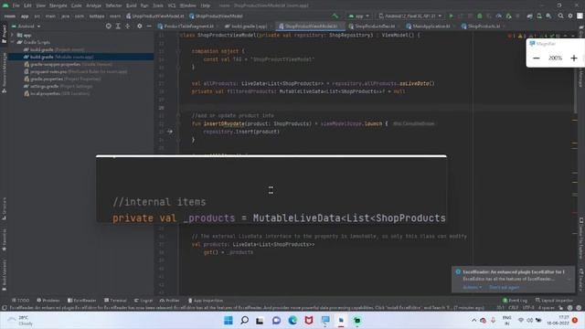The image size is (585, 329).
Task: Open the Profiler tool window
Action: tap(170, 301)
